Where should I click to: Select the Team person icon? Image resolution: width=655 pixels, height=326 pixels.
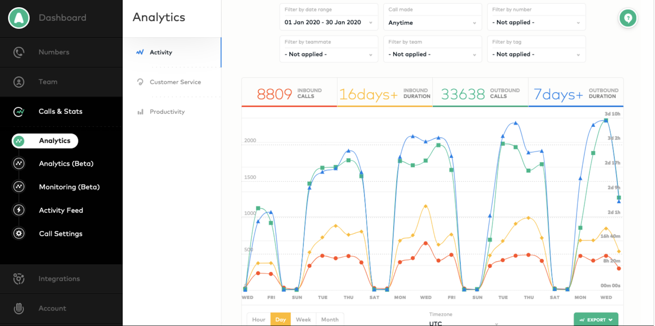(19, 82)
